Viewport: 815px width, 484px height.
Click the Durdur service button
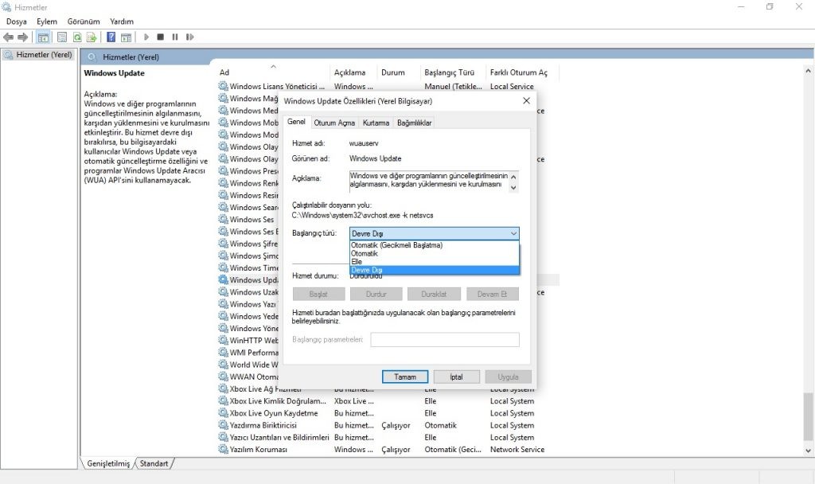point(376,295)
